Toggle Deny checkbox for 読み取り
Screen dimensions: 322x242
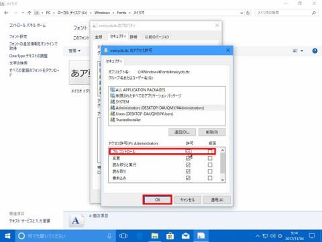coord(210,171)
